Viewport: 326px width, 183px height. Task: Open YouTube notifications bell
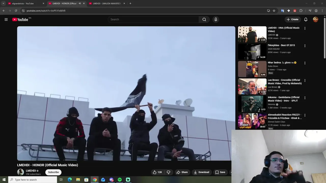tap(306, 19)
